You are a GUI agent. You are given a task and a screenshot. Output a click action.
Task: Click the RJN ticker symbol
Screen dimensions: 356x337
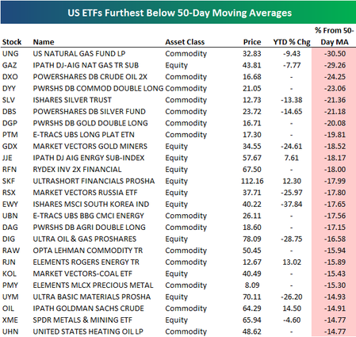(x=9, y=262)
